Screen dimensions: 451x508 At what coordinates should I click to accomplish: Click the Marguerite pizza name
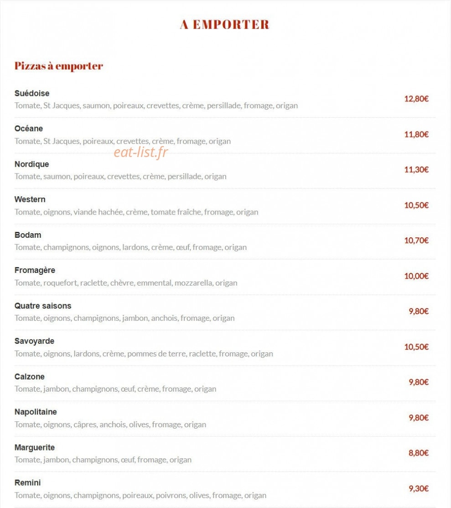[35, 448]
